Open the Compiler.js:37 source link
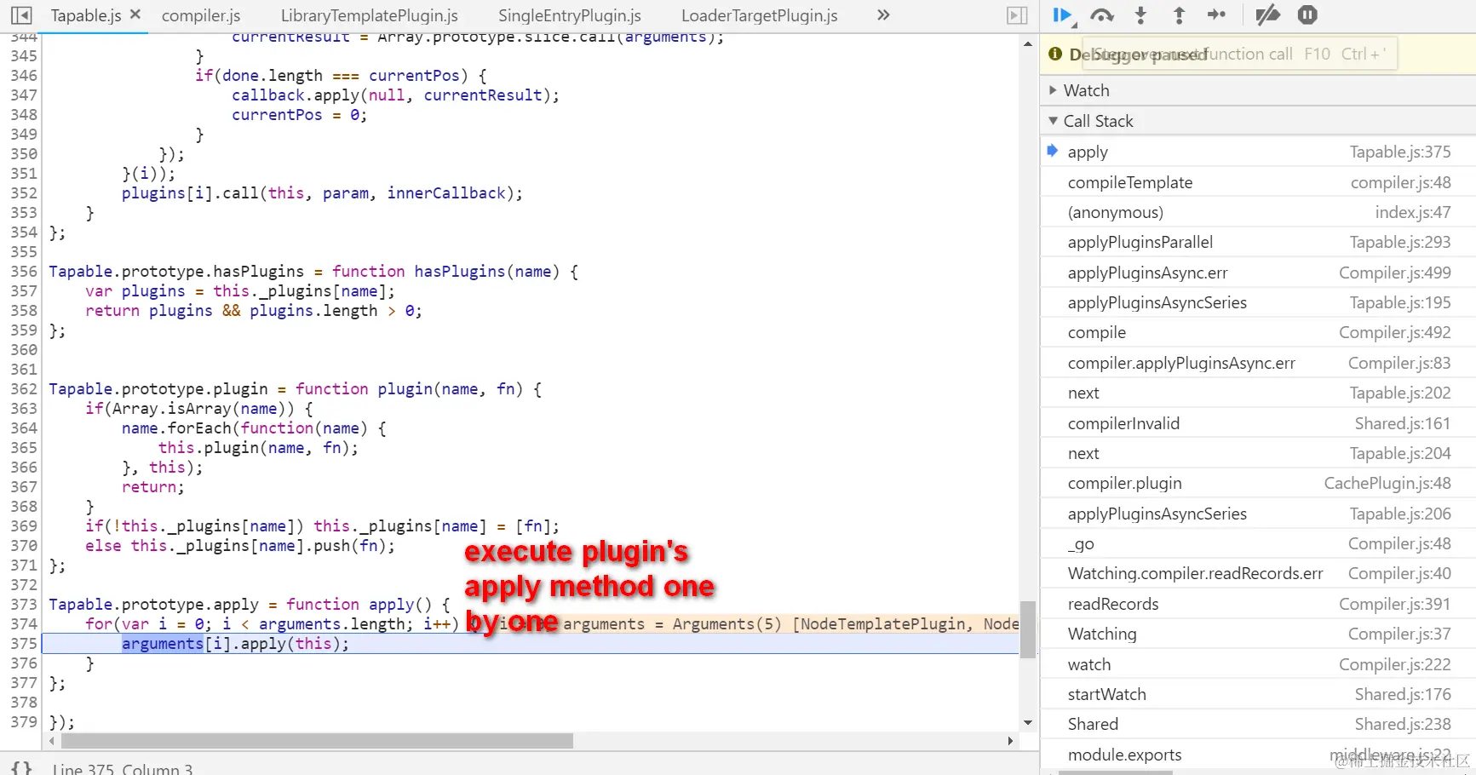 click(1399, 634)
